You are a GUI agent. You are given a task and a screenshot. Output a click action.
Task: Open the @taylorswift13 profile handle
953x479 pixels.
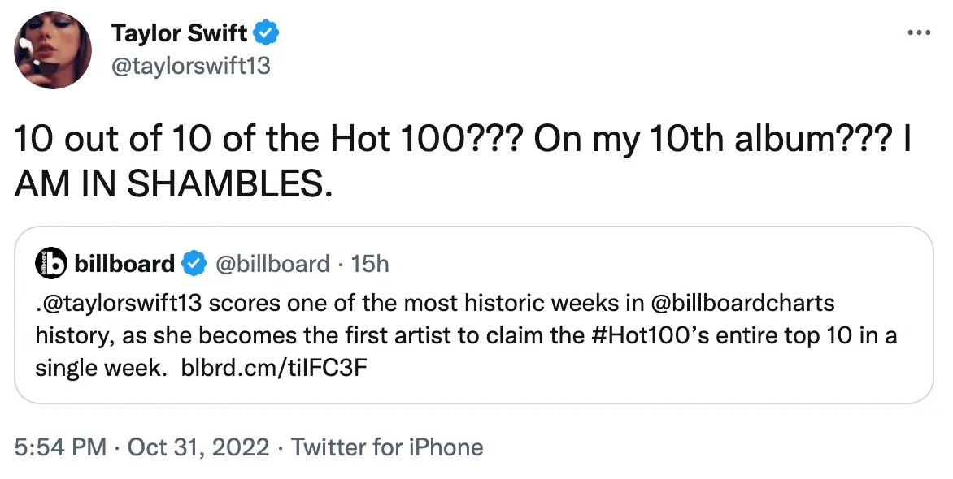(x=191, y=67)
